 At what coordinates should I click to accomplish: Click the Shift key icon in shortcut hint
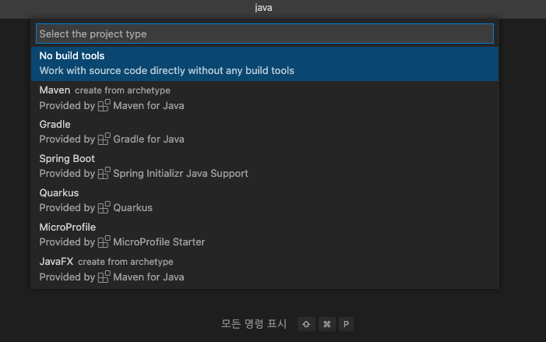click(306, 324)
